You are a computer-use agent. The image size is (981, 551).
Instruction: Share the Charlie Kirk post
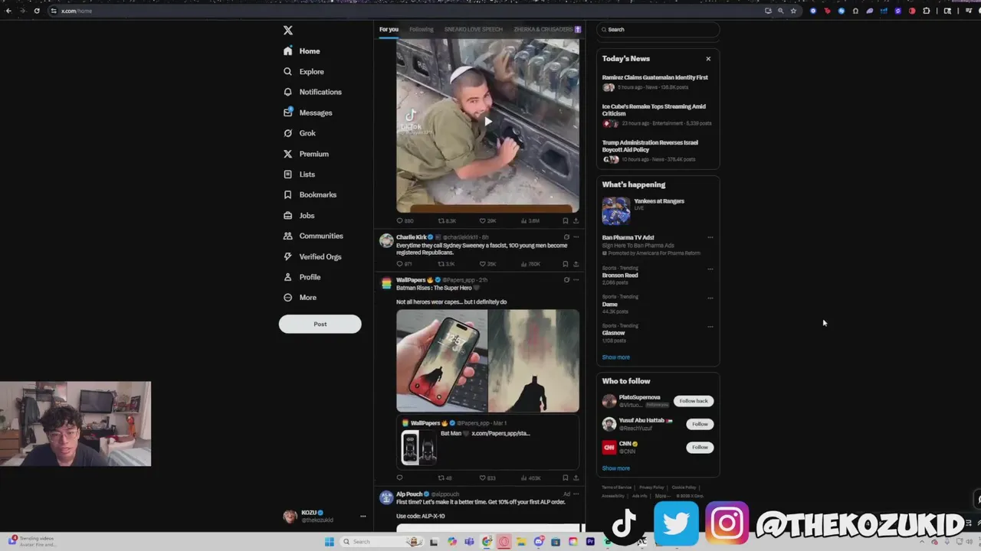(576, 264)
